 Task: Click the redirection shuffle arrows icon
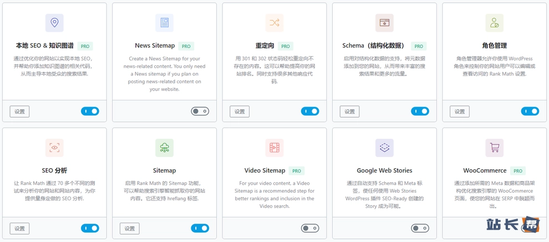point(274,23)
